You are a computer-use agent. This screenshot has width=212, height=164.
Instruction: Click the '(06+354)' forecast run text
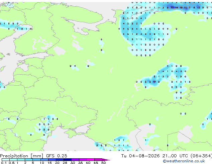[201, 156]
